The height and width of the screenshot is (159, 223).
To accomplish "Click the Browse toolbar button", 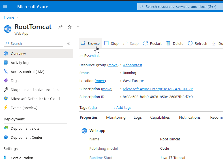I will [90, 43].
